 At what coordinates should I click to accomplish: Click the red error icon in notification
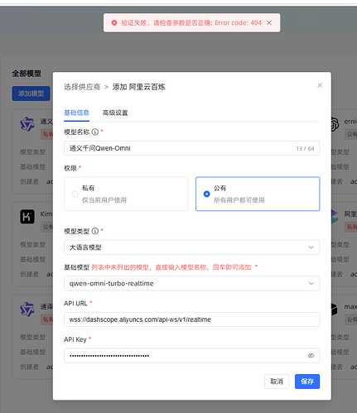[114, 23]
